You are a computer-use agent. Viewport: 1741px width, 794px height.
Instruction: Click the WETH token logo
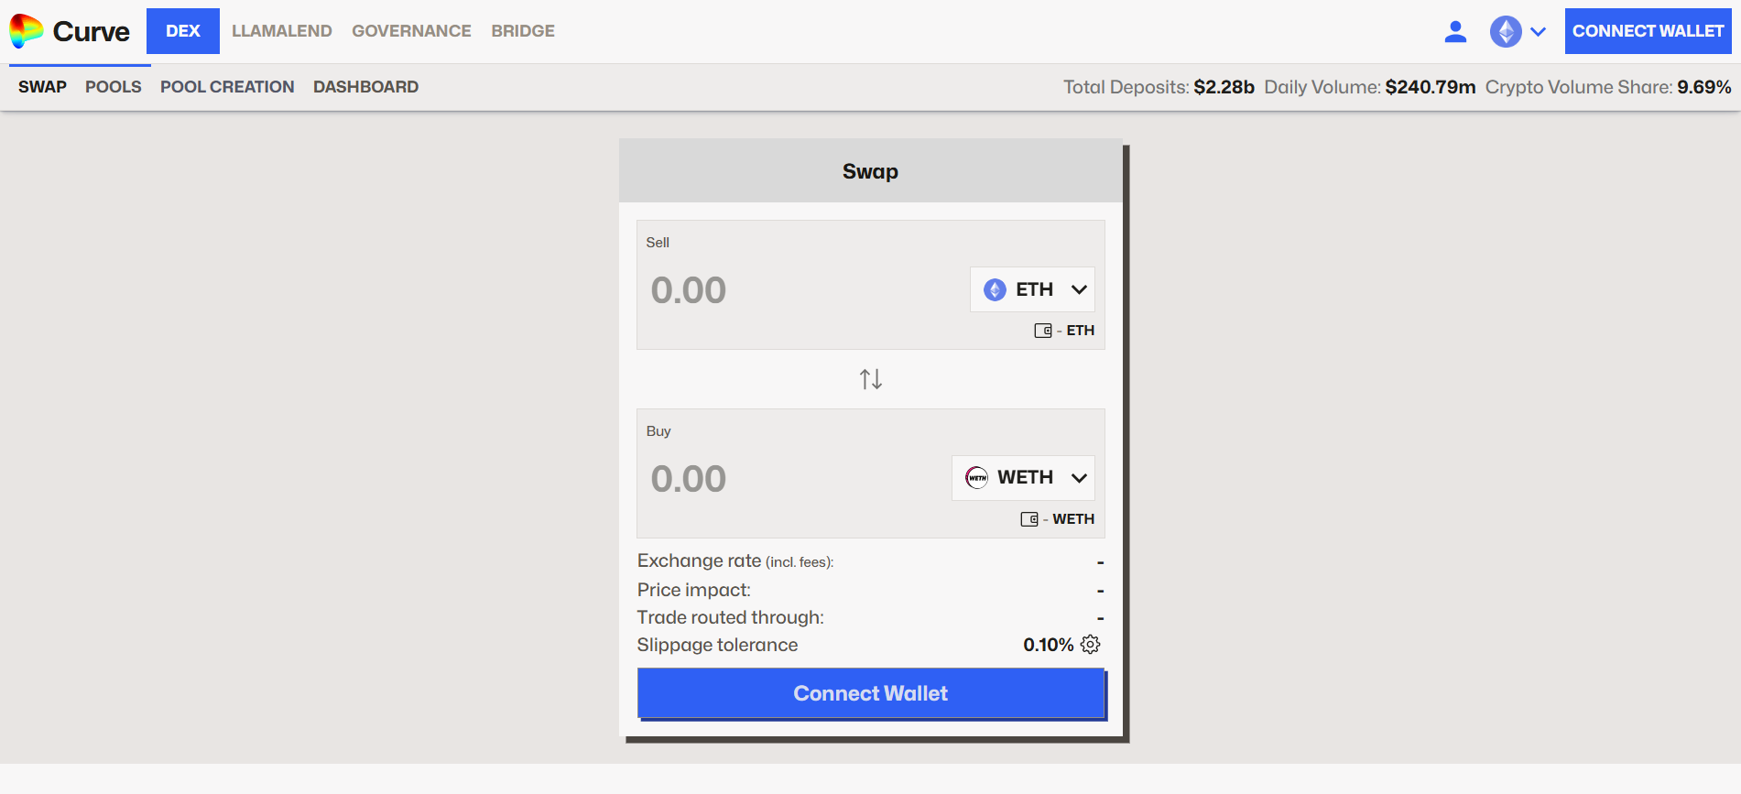point(976,478)
